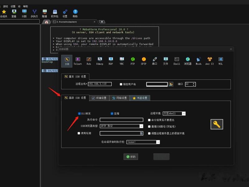
Task: Click the 分割 split toolbar icon
Action: [24, 13]
